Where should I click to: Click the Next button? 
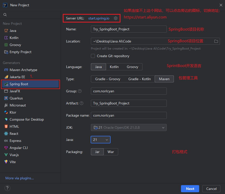190,189
